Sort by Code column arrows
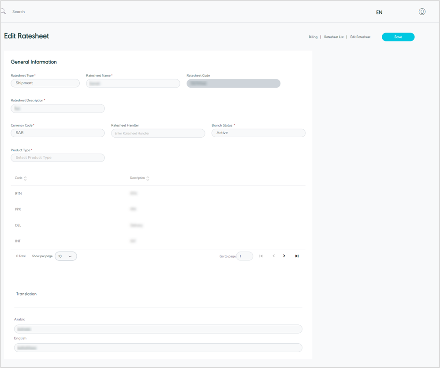The width and height of the screenshot is (440, 368). pos(25,178)
